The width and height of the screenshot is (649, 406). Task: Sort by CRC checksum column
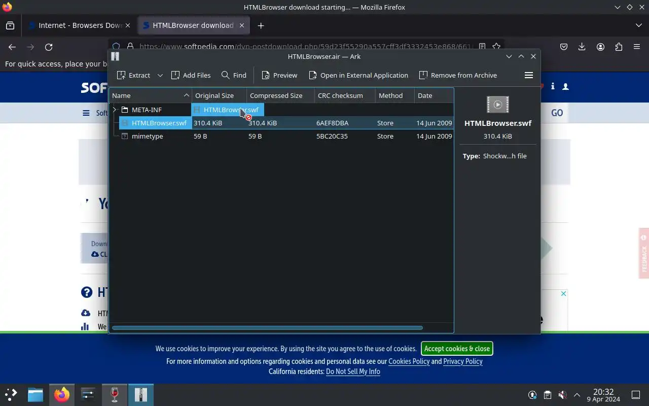[x=345, y=95]
